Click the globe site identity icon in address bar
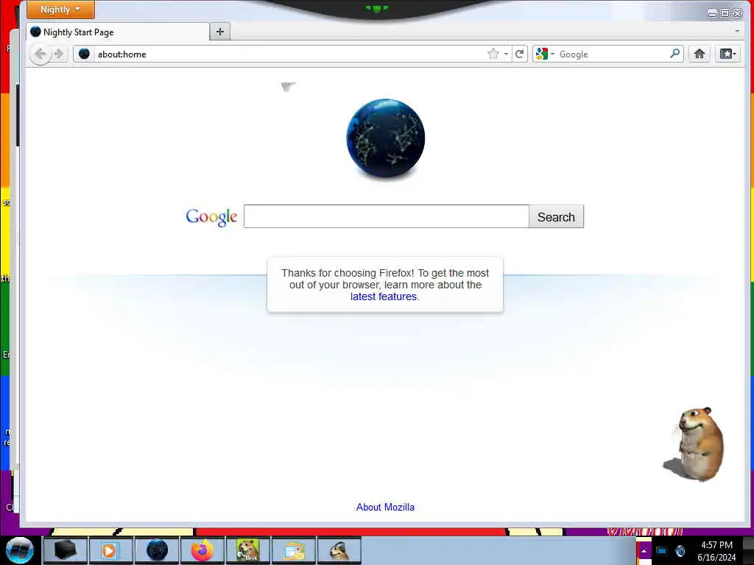 click(x=84, y=54)
